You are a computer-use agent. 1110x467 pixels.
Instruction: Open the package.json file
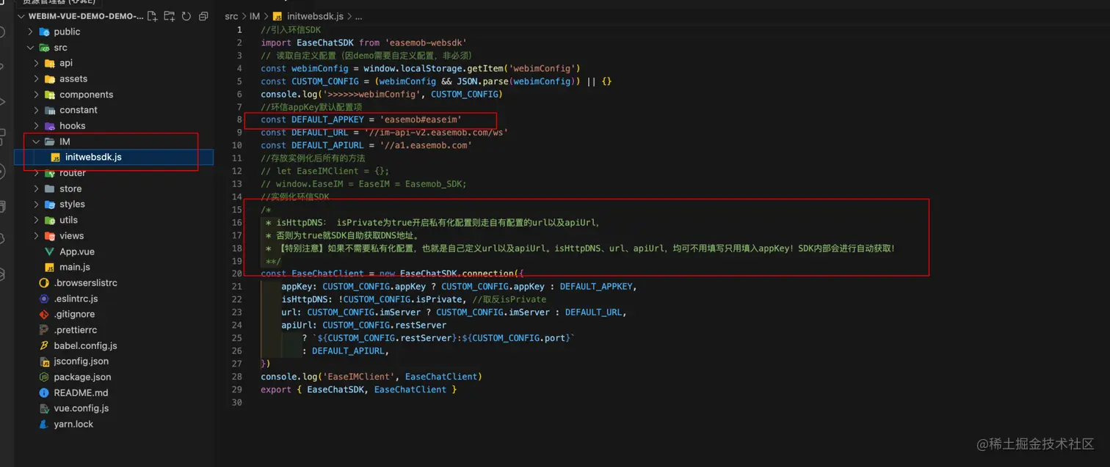click(82, 378)
